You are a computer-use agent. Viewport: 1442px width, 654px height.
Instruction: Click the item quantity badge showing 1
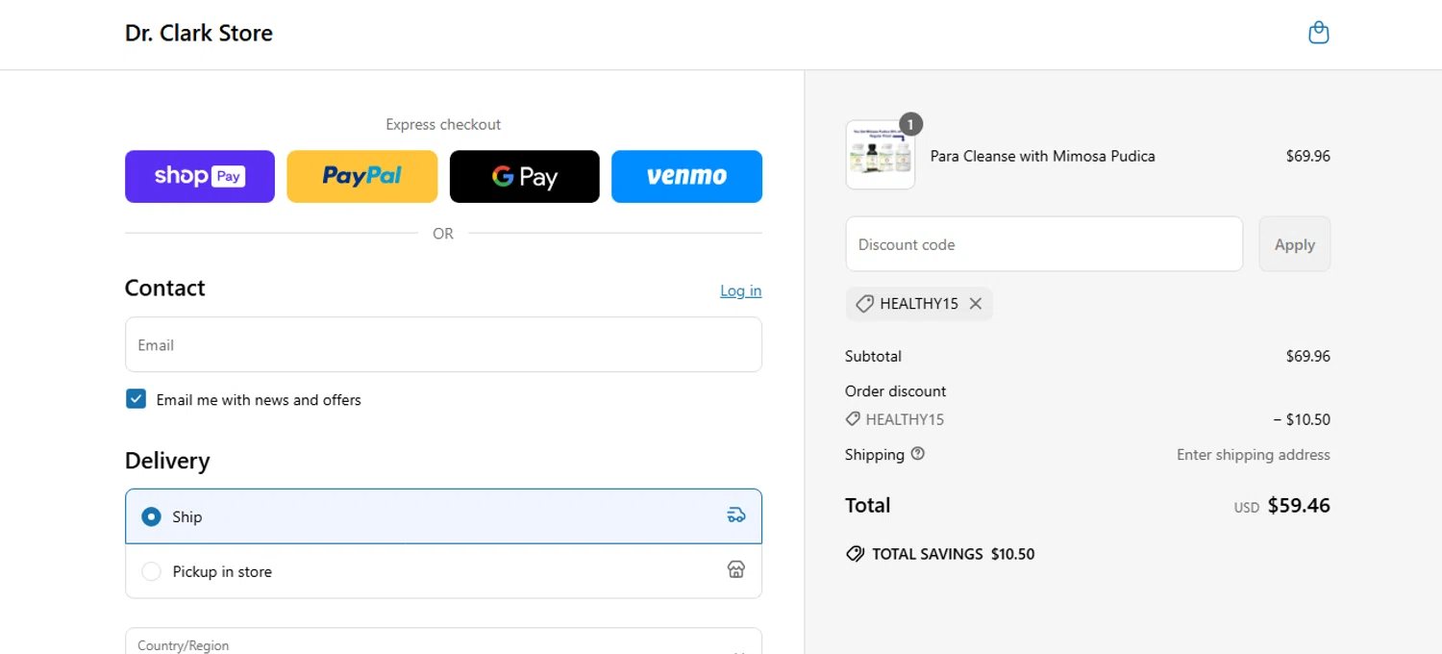[x=910, y=123]
